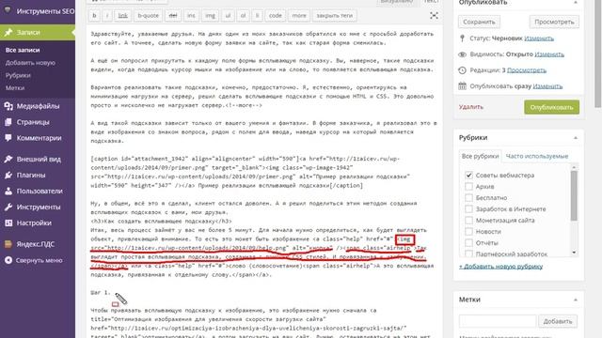Image resolution: width=602 pixels, height=338 pixels.
Task: Click the Комментарии speech bubble icon
Action: (8, 138)
